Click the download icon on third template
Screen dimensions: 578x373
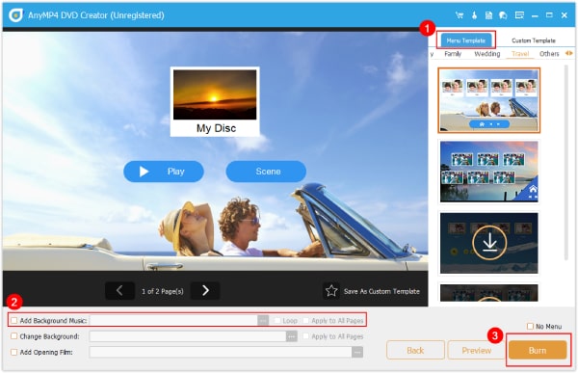coord(489,242)
